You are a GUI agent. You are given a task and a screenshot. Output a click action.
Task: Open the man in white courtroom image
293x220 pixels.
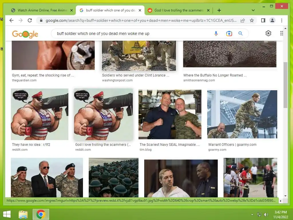(181, 178)
